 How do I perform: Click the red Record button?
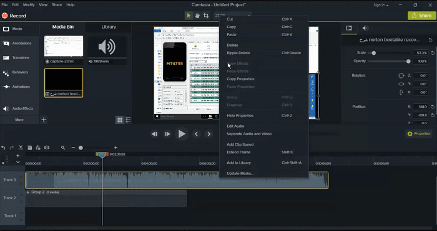click(14, 16)
